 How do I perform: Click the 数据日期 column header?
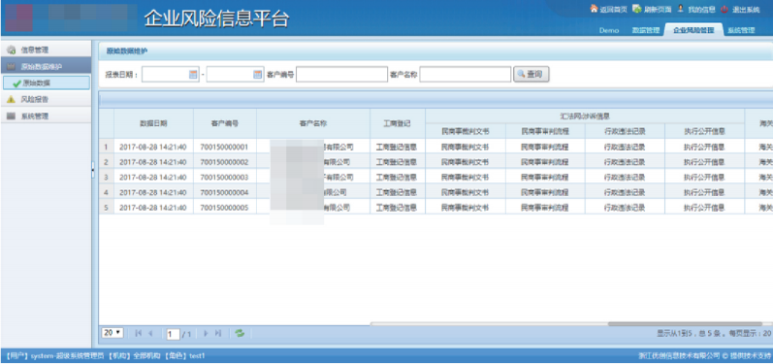153,124
